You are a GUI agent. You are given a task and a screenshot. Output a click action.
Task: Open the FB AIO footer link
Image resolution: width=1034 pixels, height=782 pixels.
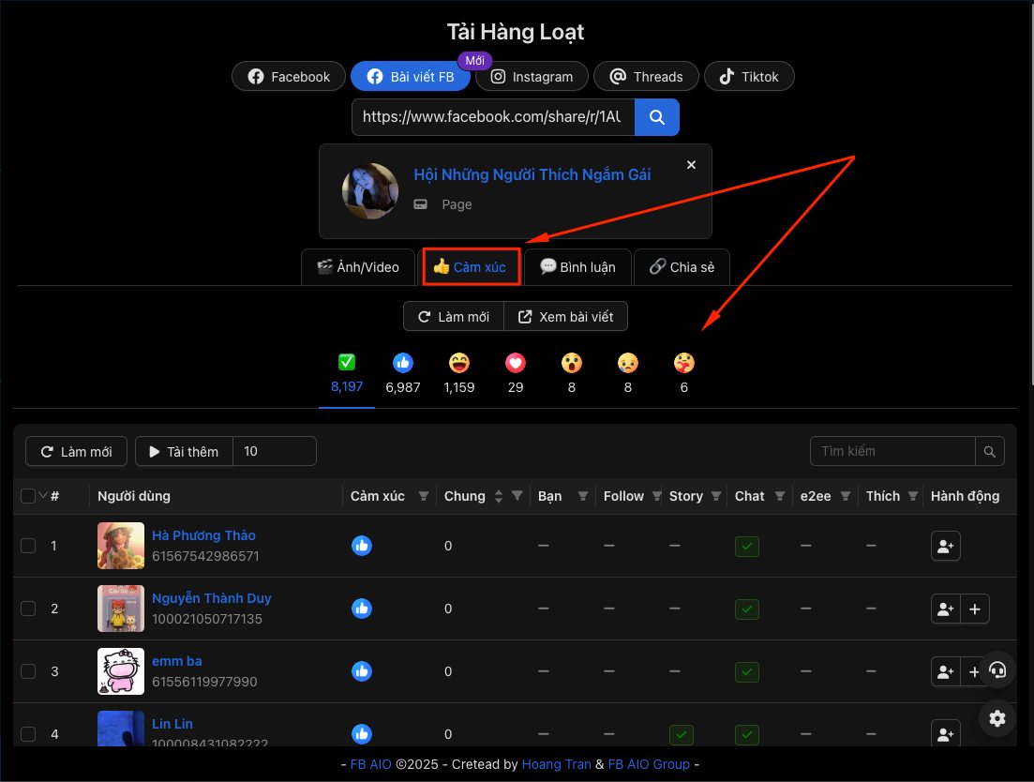(370, 764)
